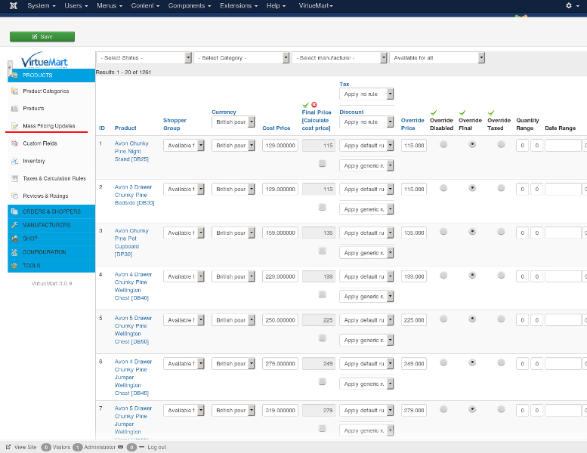This screenshot has height=453, width=587.
Task: Open the Components menu
Action: [x=190, y=5]
